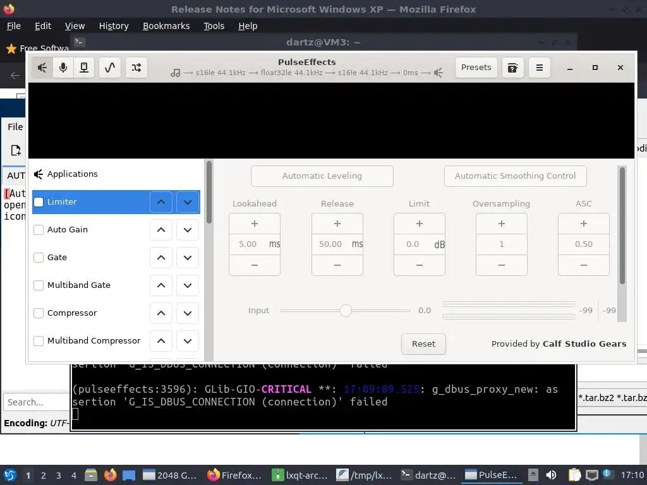The image size is (647, 485).
Task: Switch to virtual desktop 2
Action: (44, 476)
